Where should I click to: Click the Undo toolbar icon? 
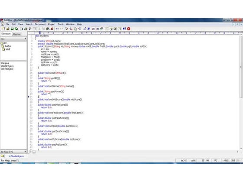[x=57, y=29]
